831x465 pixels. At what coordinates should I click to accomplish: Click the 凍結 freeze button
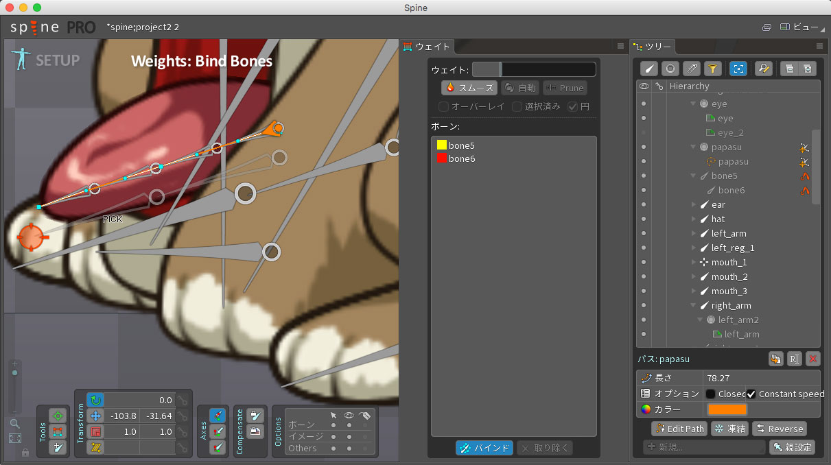[729, 429]
